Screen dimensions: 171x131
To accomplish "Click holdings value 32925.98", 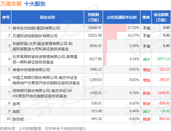I will (95, 36).
